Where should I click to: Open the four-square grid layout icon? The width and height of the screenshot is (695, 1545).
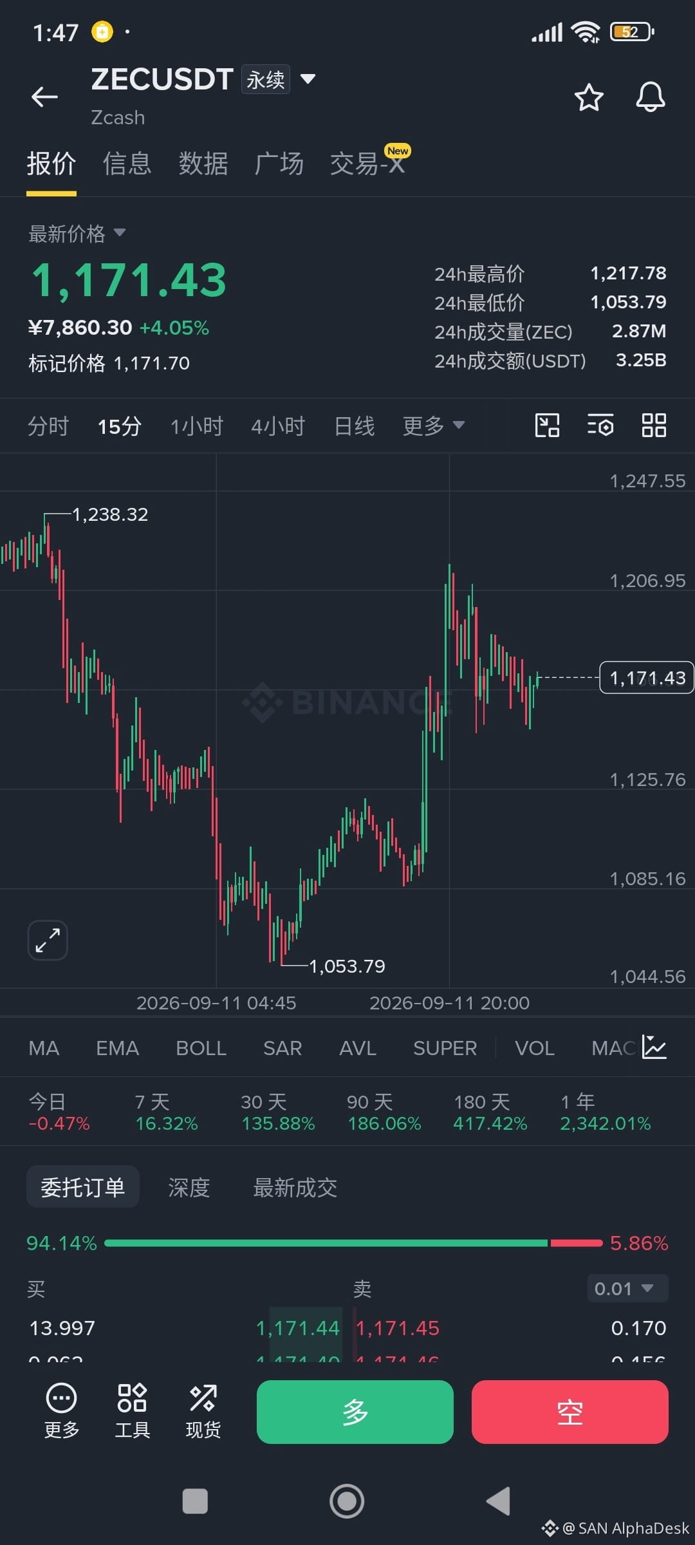click(654, 426)
